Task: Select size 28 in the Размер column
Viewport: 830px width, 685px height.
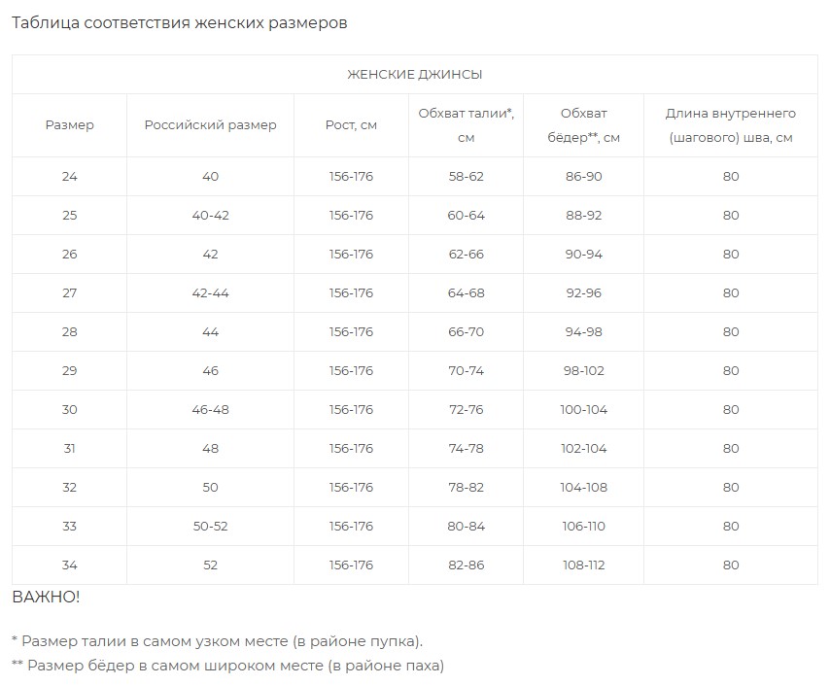Action: 69,332
